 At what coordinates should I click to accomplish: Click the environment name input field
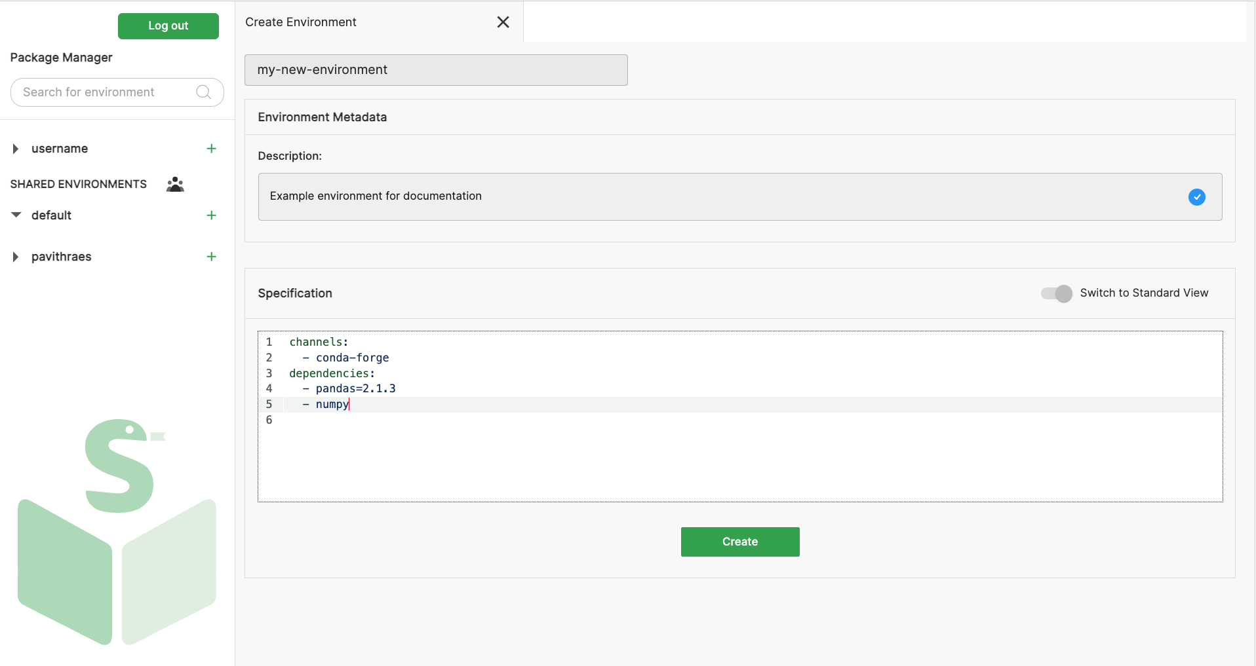pyautogui.click(x=435, y=70)
